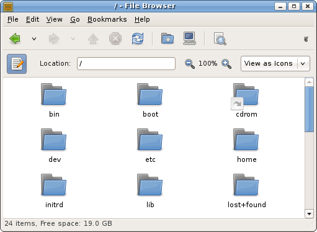Screen dimensions: 317x232
Task: Open the Go menu
Action: (x=75, y=19)
